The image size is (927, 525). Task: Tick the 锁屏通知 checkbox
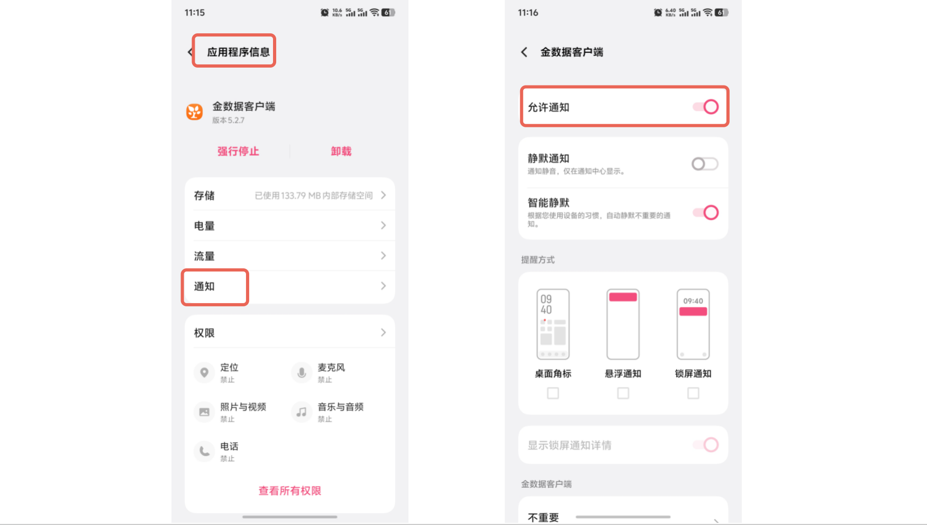(x=693, y=393)
